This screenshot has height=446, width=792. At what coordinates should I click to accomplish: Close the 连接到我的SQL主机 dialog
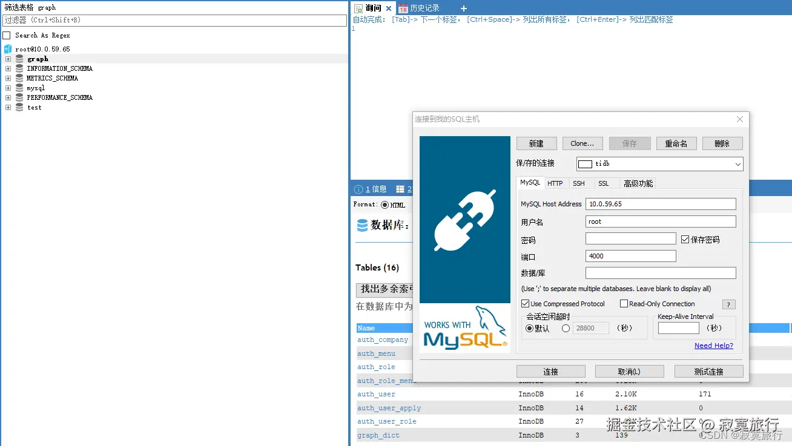coord(739,119)
